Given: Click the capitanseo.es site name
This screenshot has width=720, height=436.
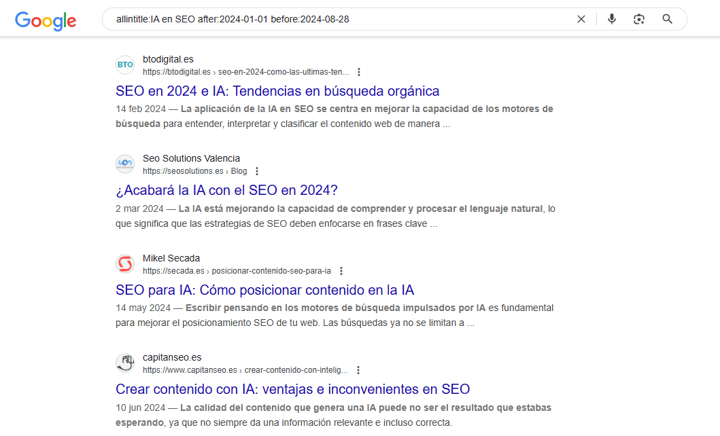Looking at the screenshot, I should [172, 357].
